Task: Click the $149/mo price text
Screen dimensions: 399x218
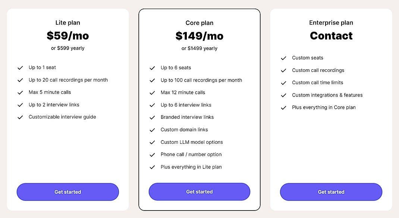Action: tap(199, 36)
